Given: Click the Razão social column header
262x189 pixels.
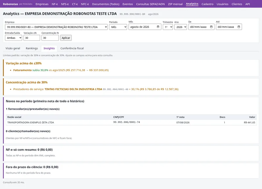Looking at the screenshot, I should (x=14, y=117).
